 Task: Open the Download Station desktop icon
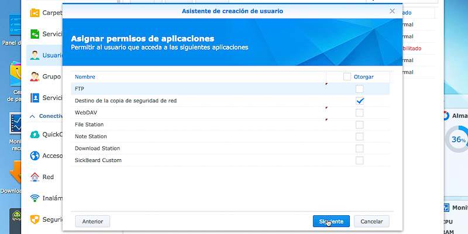pos(15,171)
